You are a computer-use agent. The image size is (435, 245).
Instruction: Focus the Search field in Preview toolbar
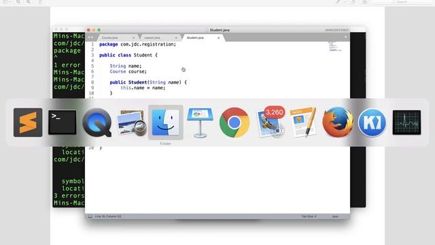tap(402, 2)
